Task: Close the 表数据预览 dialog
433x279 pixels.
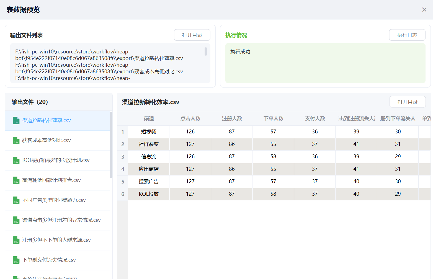Action: [x=424, y=10]
